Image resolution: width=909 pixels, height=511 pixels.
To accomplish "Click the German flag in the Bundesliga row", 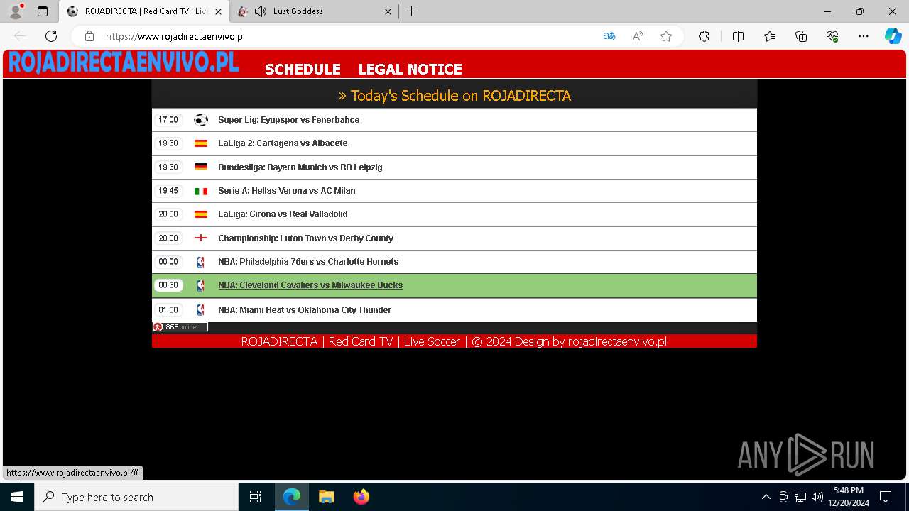I will coord(201,167).
